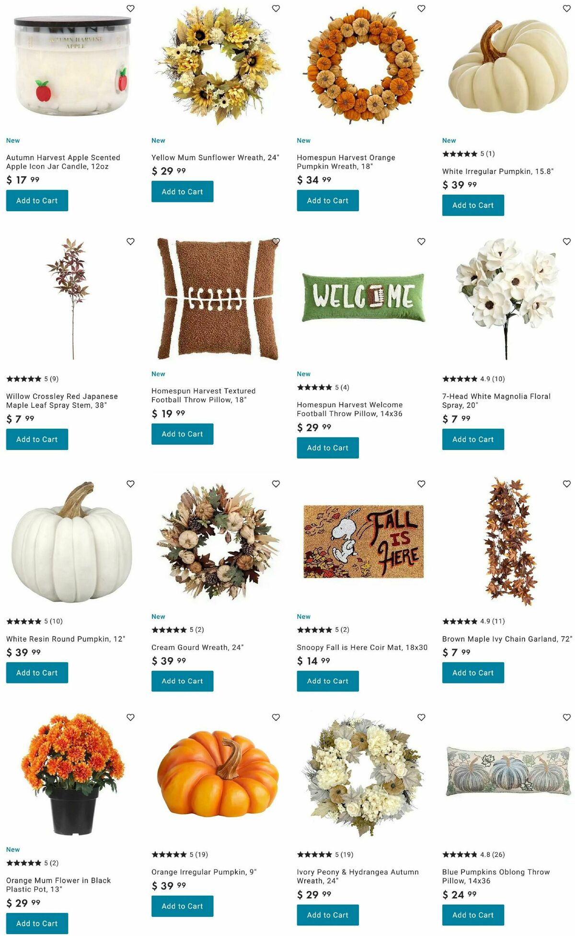Viewport: 575px width, 936px height.
Task: Add Textured Football Throw Pillow to cart
Action: [182, 434]
